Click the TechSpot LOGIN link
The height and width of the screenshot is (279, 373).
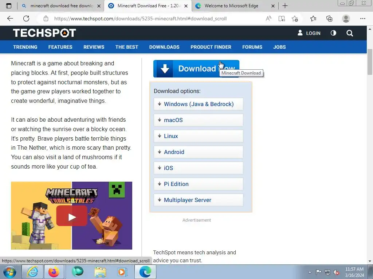coord(309,33)
